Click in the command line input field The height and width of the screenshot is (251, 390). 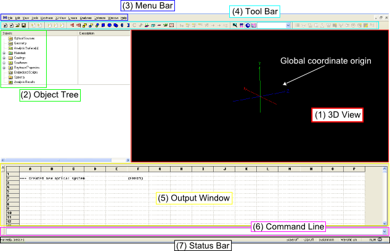point(185,231)
